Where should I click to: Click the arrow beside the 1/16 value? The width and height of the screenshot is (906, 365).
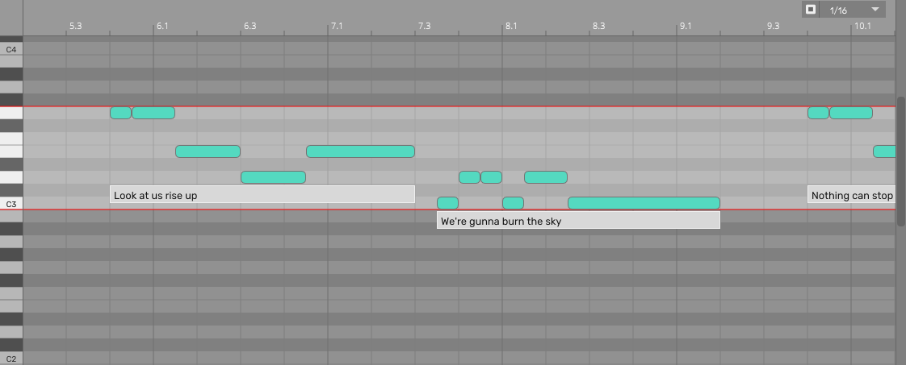(x=875, y=9)
